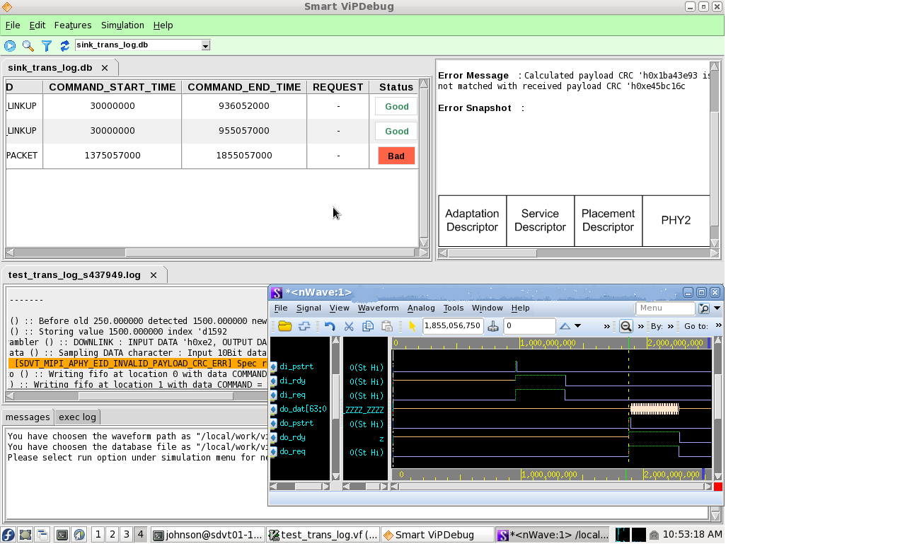Click the nWave search-by triangle icon

pyautogui.click(x=565, y=326)
